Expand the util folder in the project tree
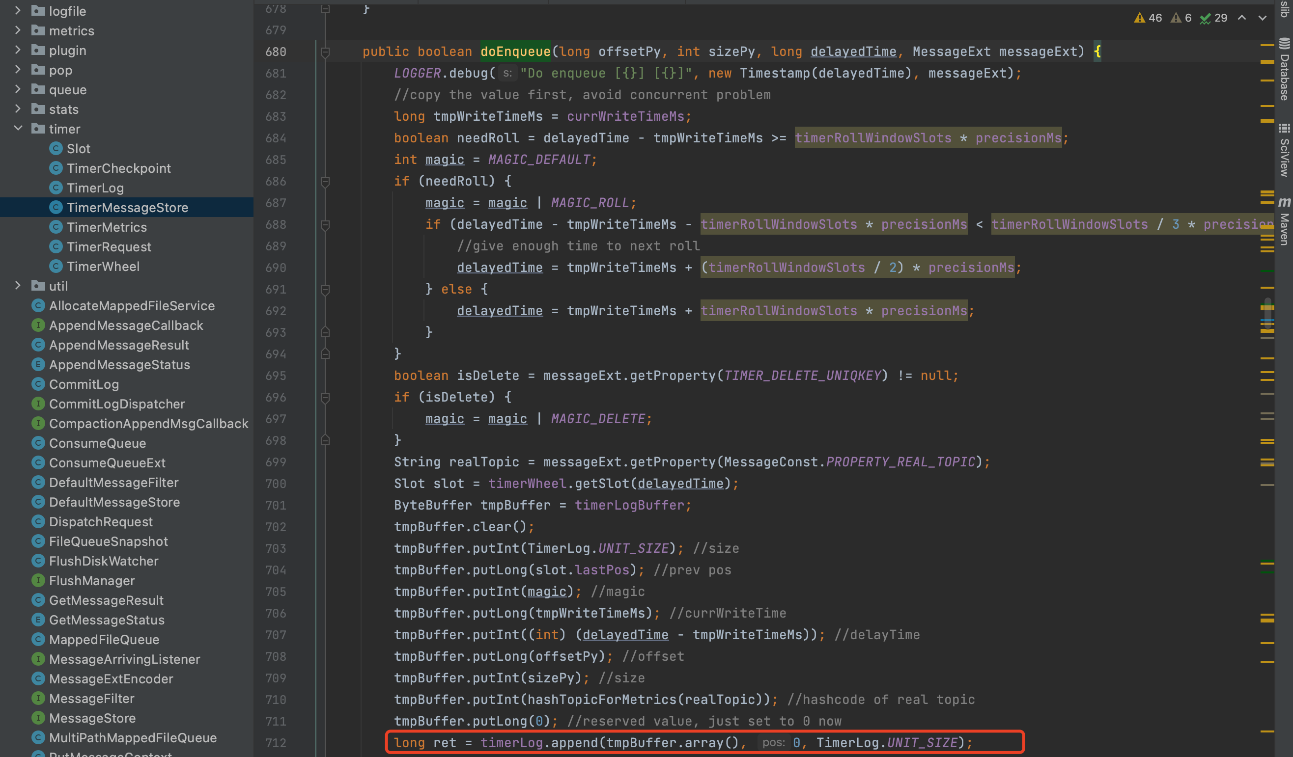 (x=19, y=286)
